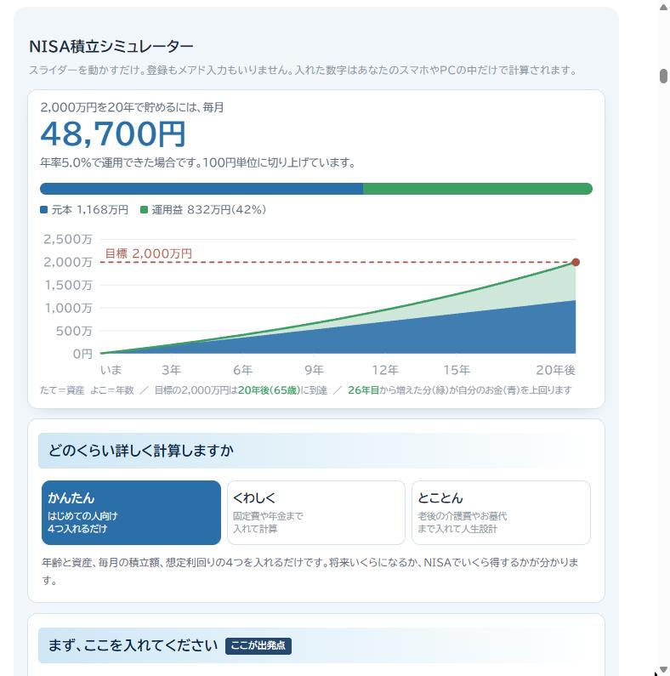
Task: Click the green 運用益 portion of progress bar
Action: point(478,189)
